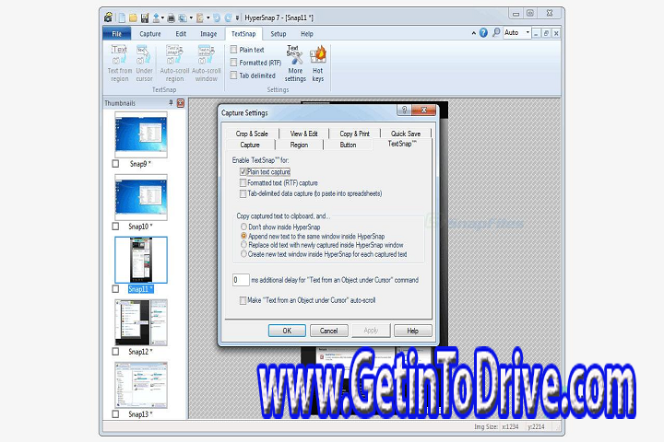
Task: Click the HyperSnap application icon in title bar
Action: point(109,17)
